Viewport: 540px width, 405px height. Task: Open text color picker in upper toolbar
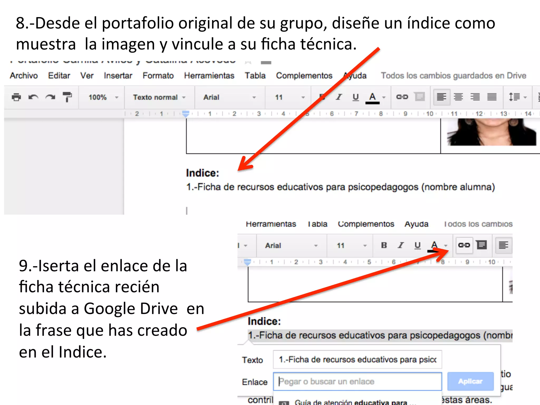(x=372, y=98)
